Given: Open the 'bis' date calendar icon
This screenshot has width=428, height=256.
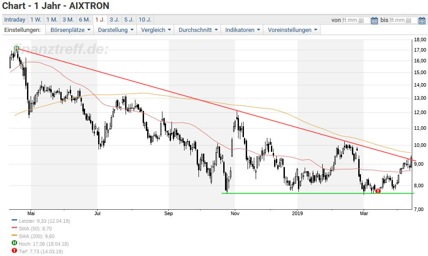Looking at the screenshot, I should pos(422,20).
